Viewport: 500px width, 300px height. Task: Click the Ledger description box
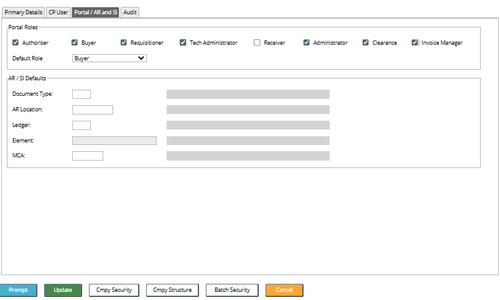click(248, 125)
